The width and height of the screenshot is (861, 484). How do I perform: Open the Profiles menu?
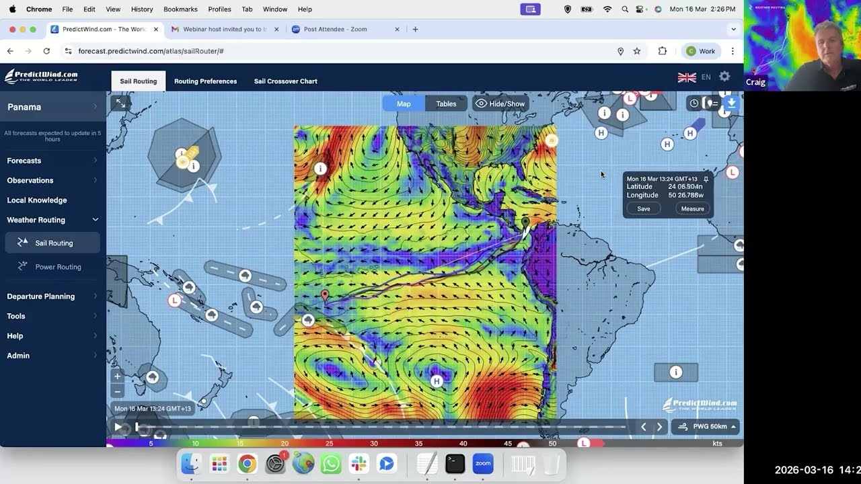219,9
